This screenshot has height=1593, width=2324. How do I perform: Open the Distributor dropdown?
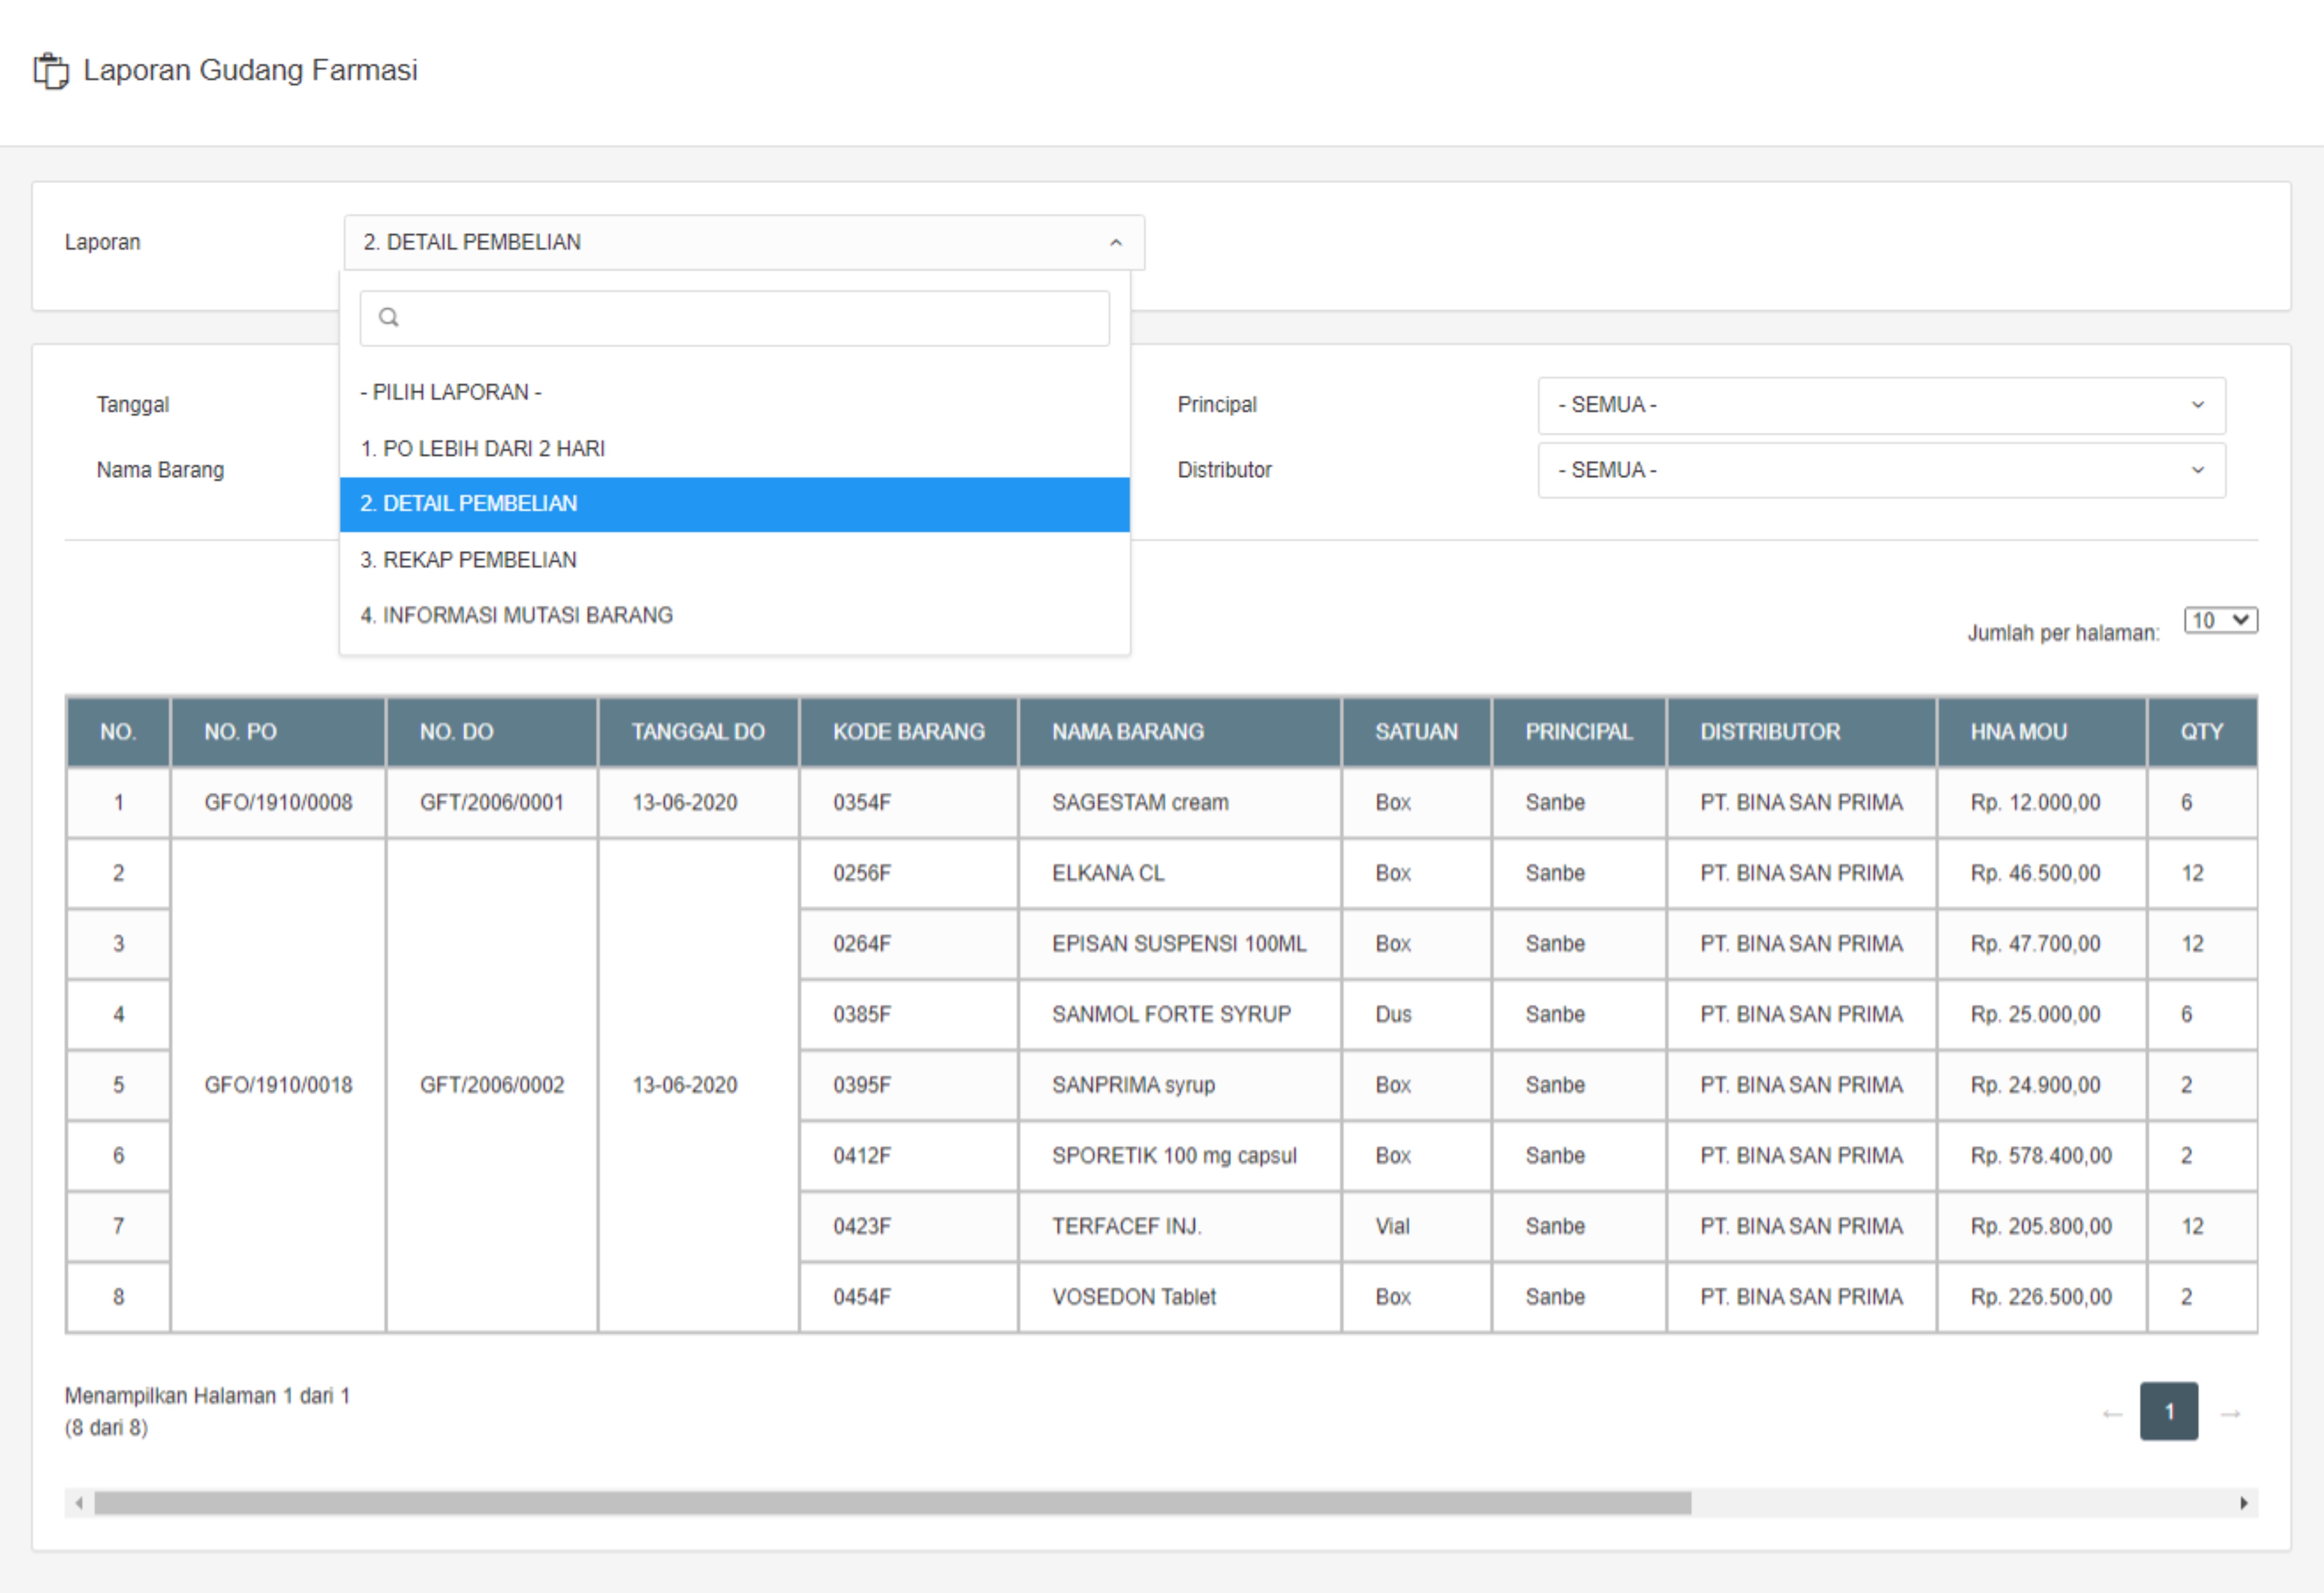pyautogui.click(x=1880, y=470)
